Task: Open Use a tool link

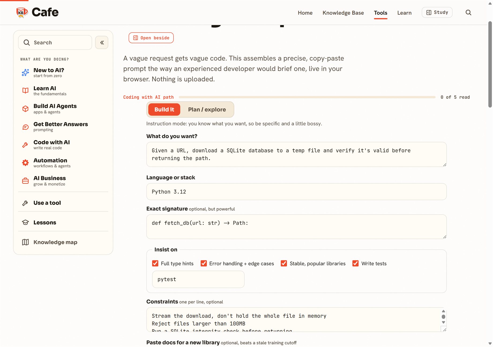Action: click(x=63, y=203)
